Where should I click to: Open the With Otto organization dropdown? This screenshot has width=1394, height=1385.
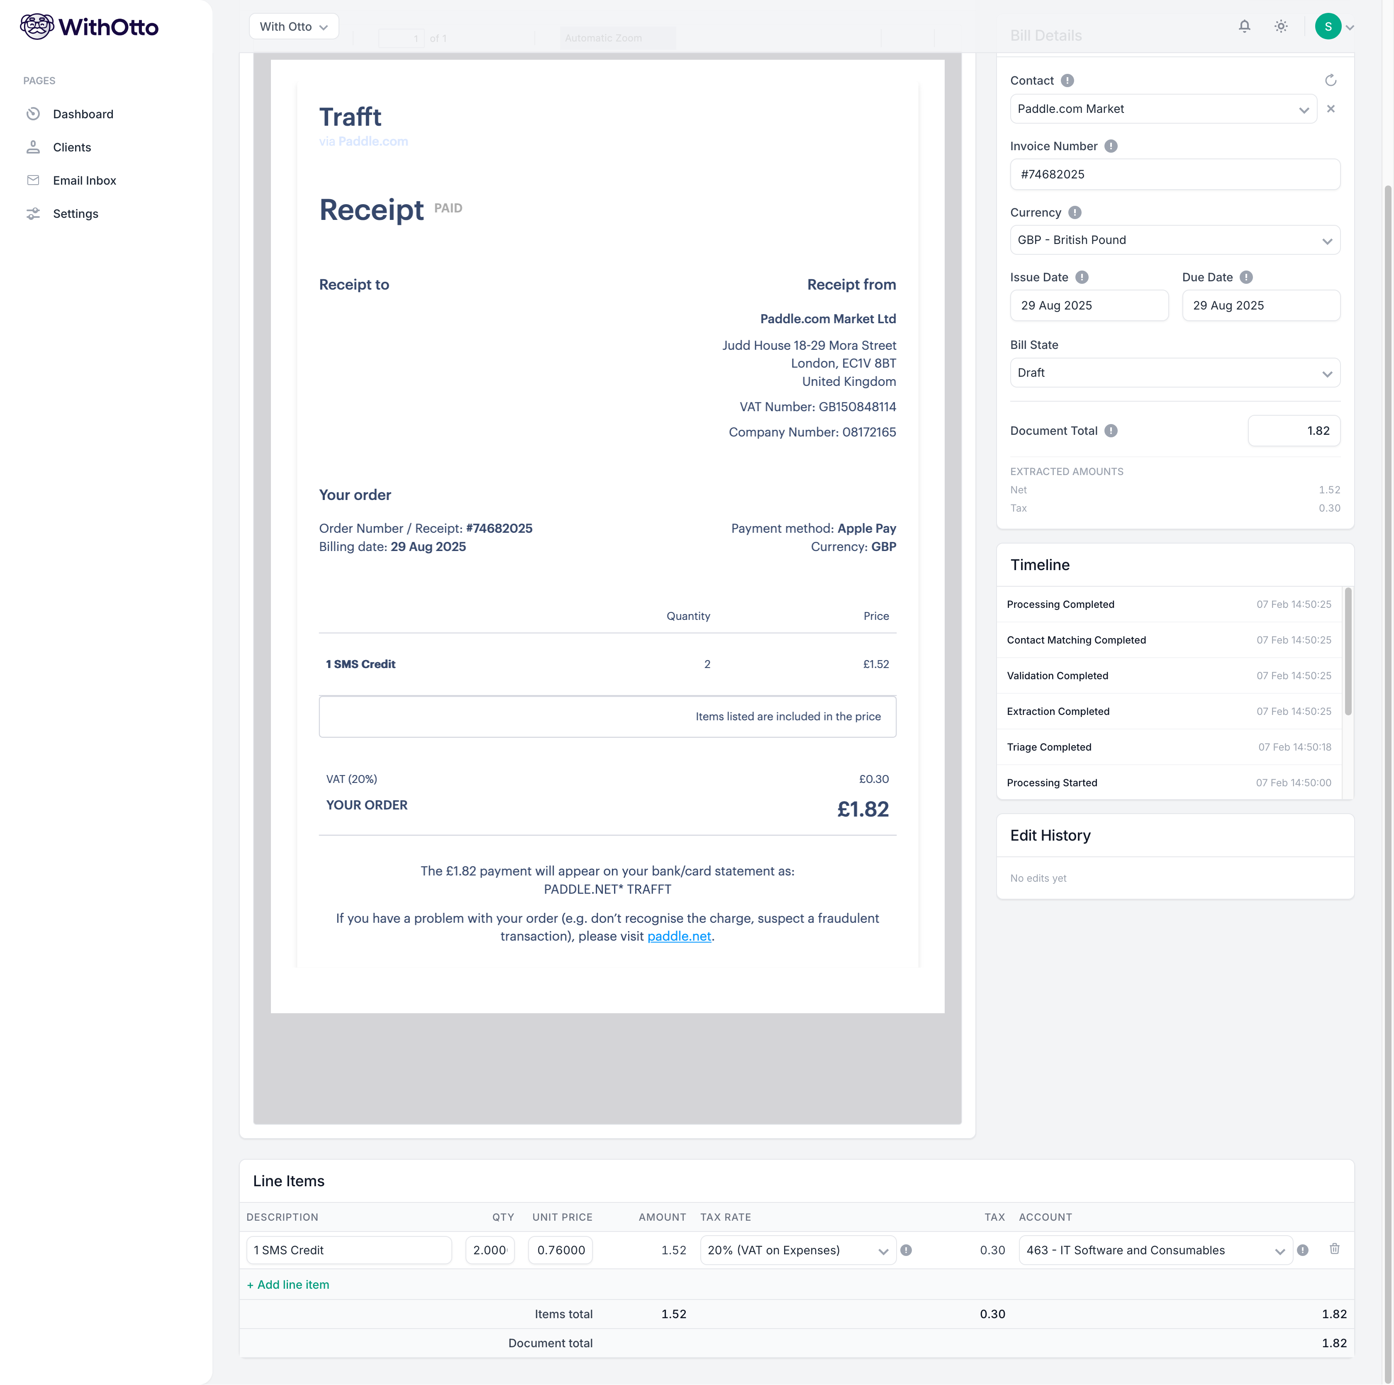click(294, 27)
